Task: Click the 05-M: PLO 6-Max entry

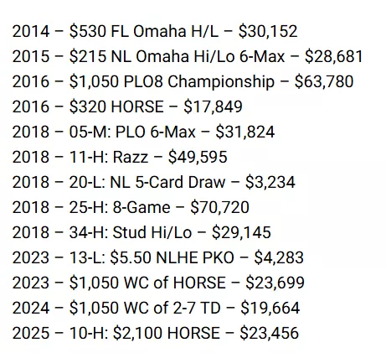Action: click(143, 132)
